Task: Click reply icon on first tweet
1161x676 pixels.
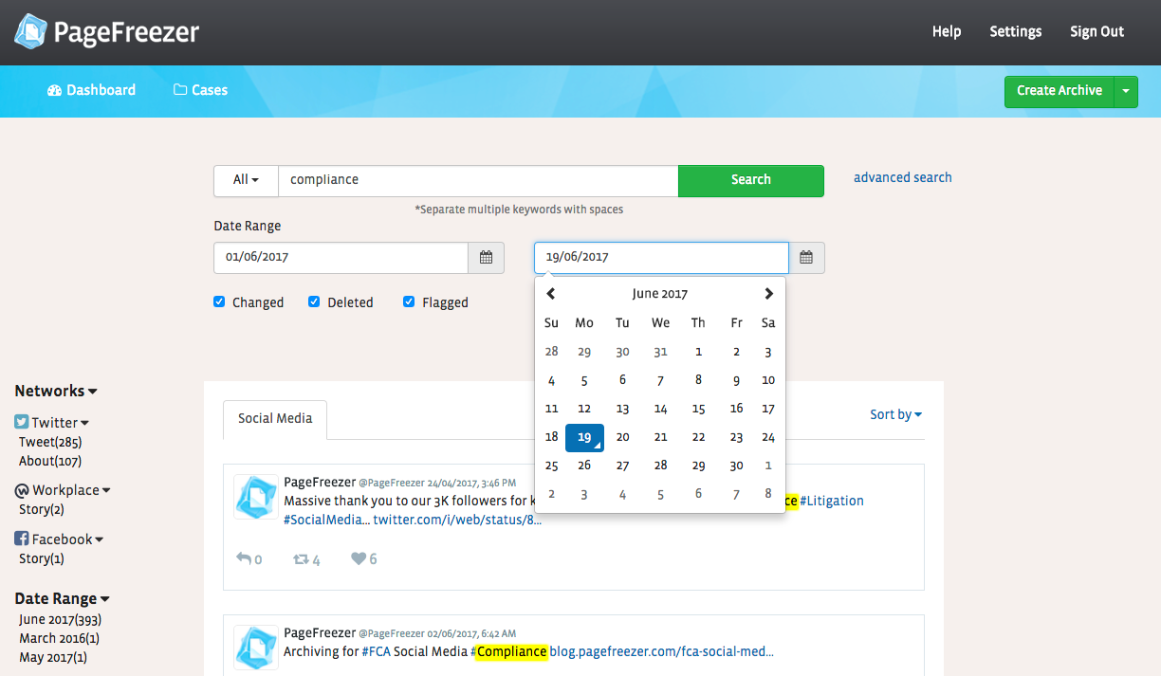Action: click(244, 558)
